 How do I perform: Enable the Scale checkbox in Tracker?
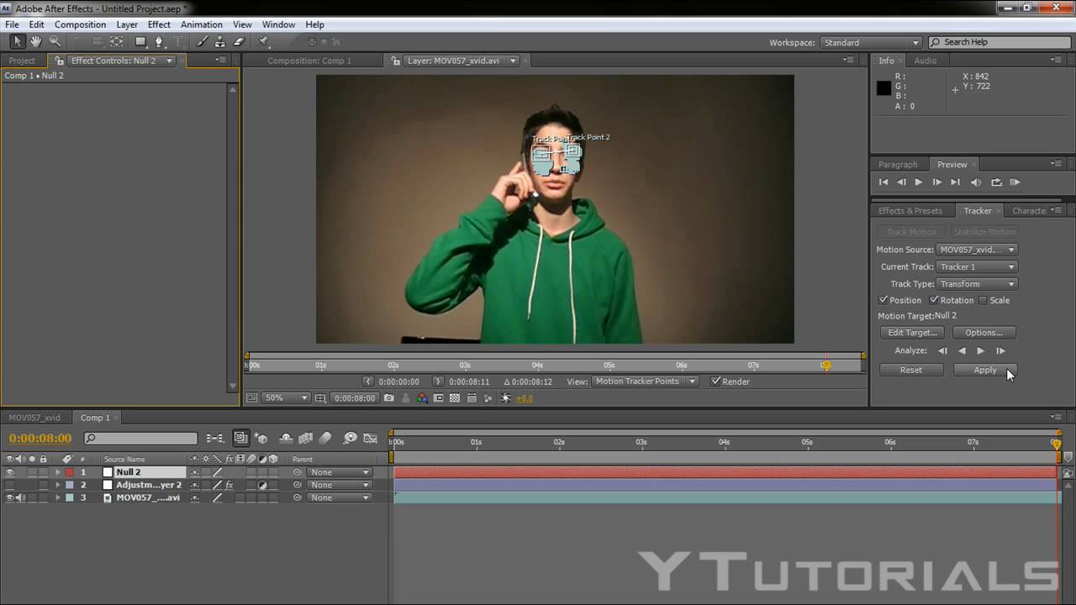[983, 300]
